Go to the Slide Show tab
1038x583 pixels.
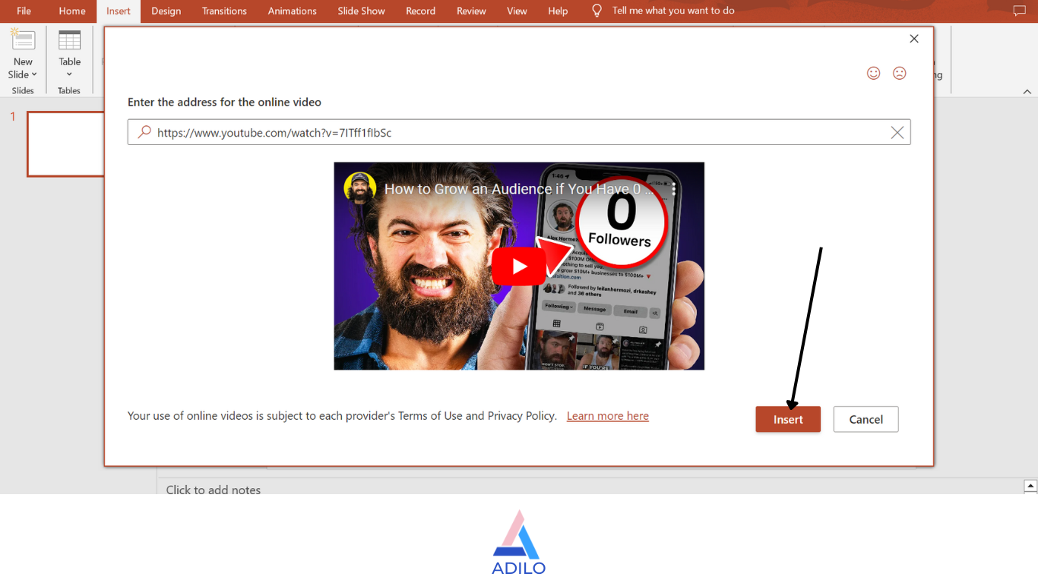point(361,11)
